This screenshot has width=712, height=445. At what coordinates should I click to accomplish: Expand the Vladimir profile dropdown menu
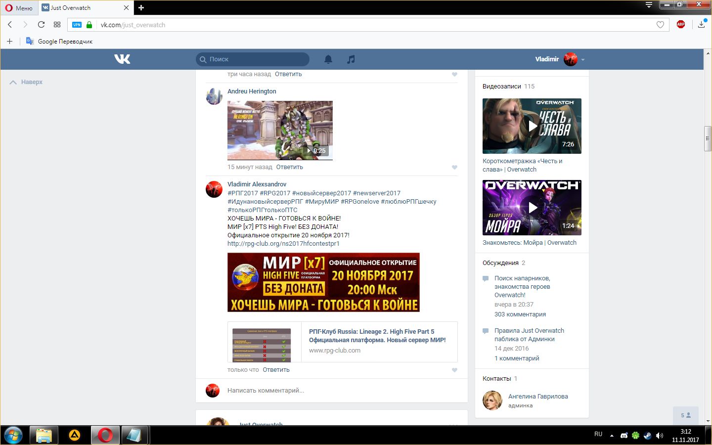tap(583, 59)
